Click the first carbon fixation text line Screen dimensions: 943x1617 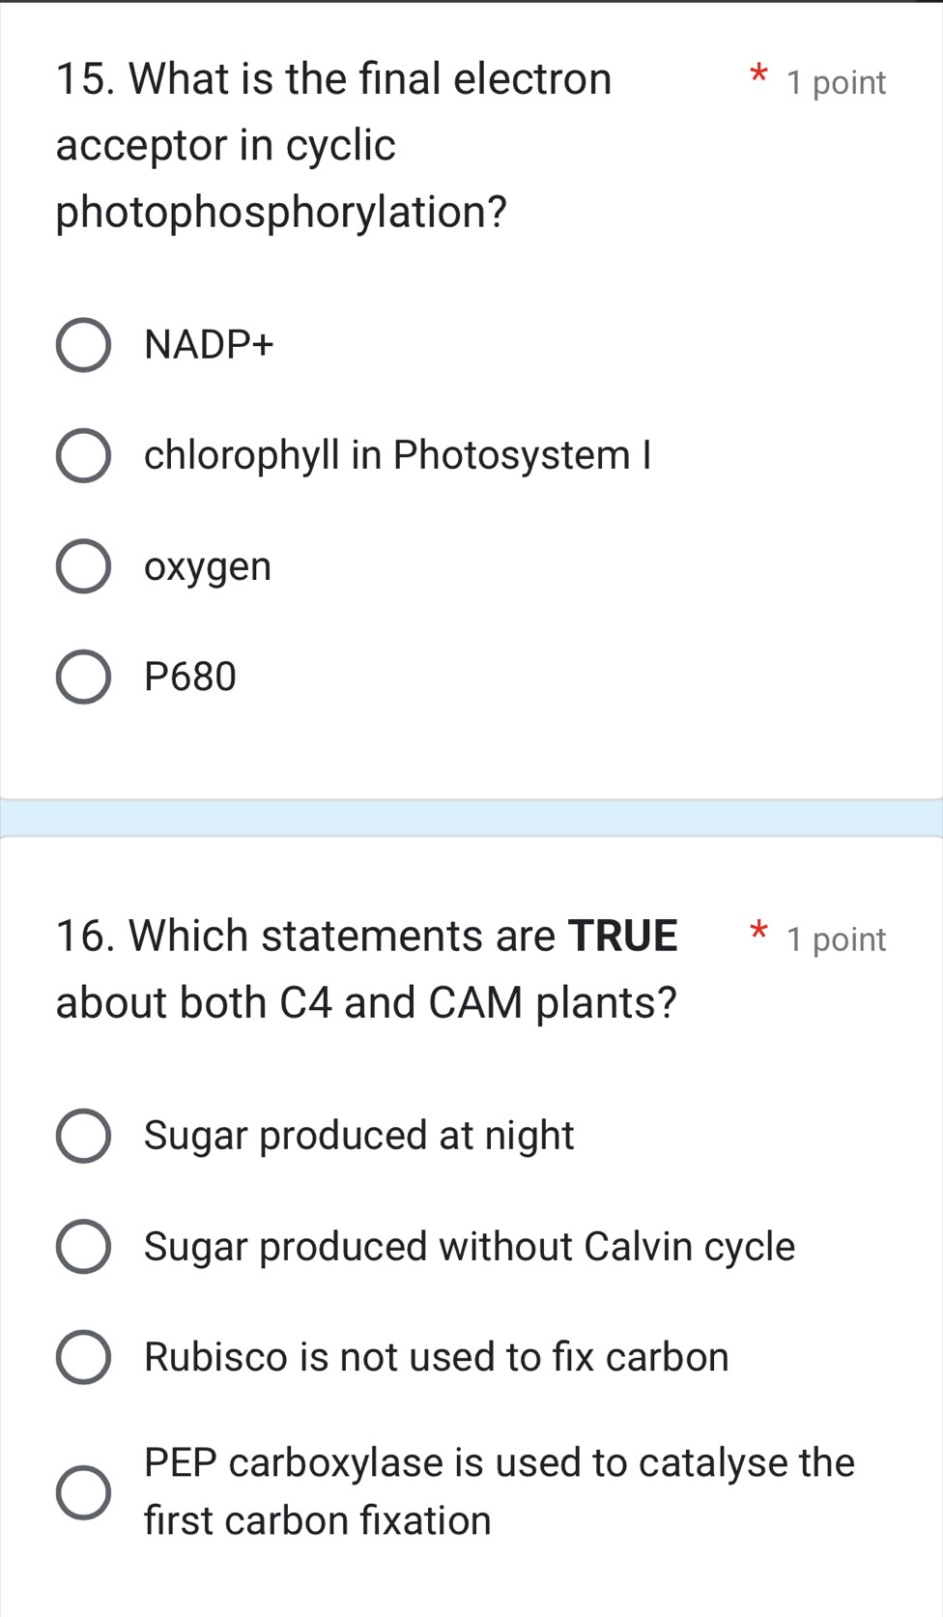pos(319,1519)
